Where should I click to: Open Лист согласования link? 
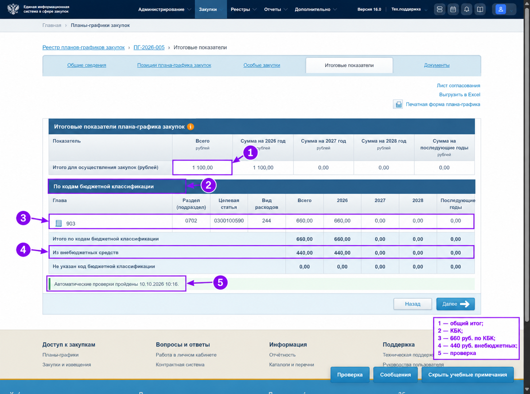[x=458, y=86]
